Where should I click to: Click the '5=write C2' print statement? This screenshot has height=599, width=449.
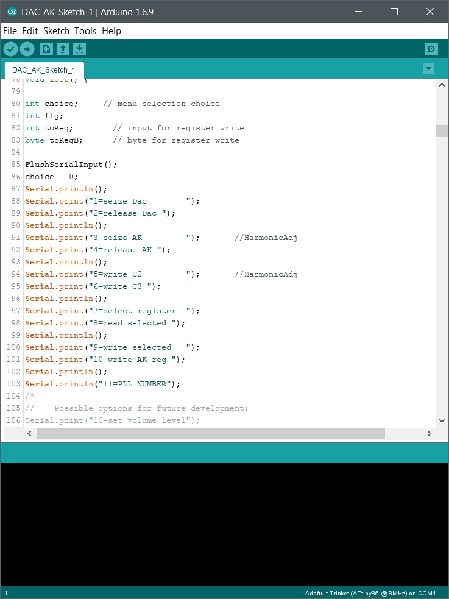(x=112, y=275)
